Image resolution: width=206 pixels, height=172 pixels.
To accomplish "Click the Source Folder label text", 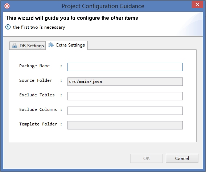I will (36, 80).
